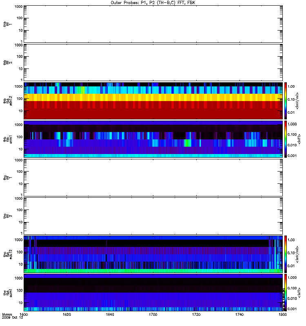
Task: Select the empty thb fff 2 plot panel
Action: [153, 63]
